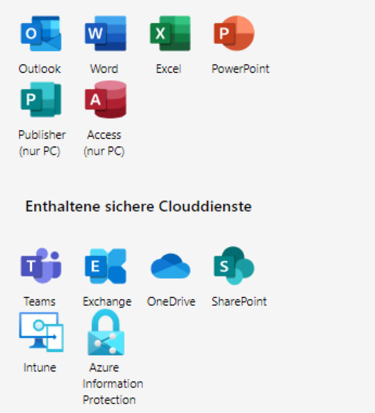Screen dimensions: 375x413
Task: Select the 'Access (nur PC)' label
Action: [x=104, y=143]
